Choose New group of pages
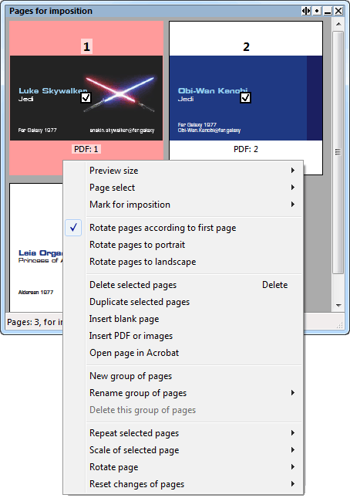The width and height of the screenshot is (350, 498). click(183, 376)
